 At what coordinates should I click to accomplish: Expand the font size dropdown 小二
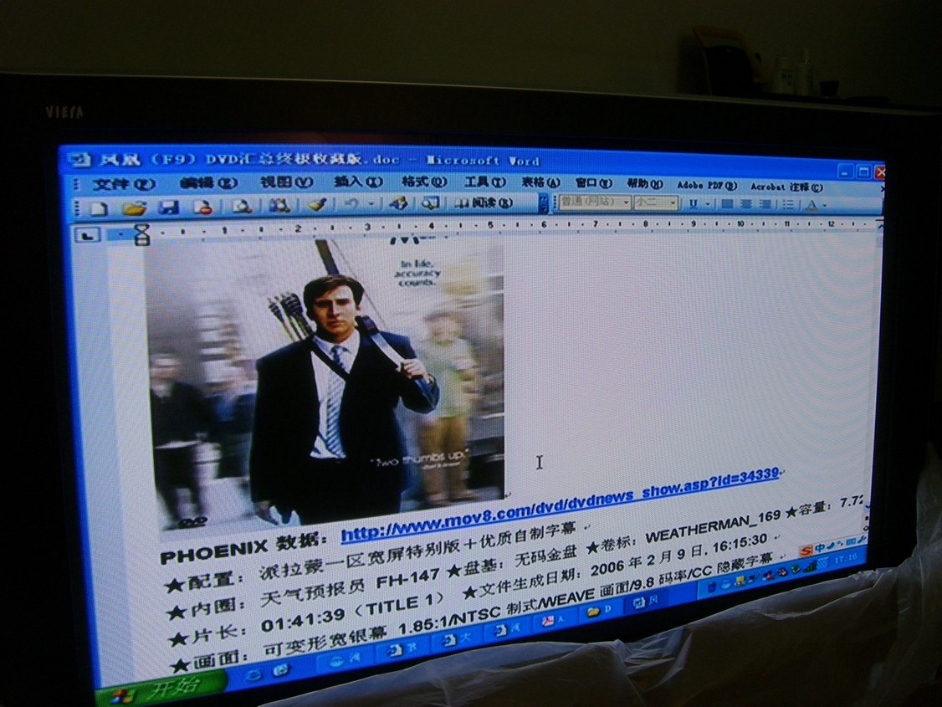coord(673,202)
